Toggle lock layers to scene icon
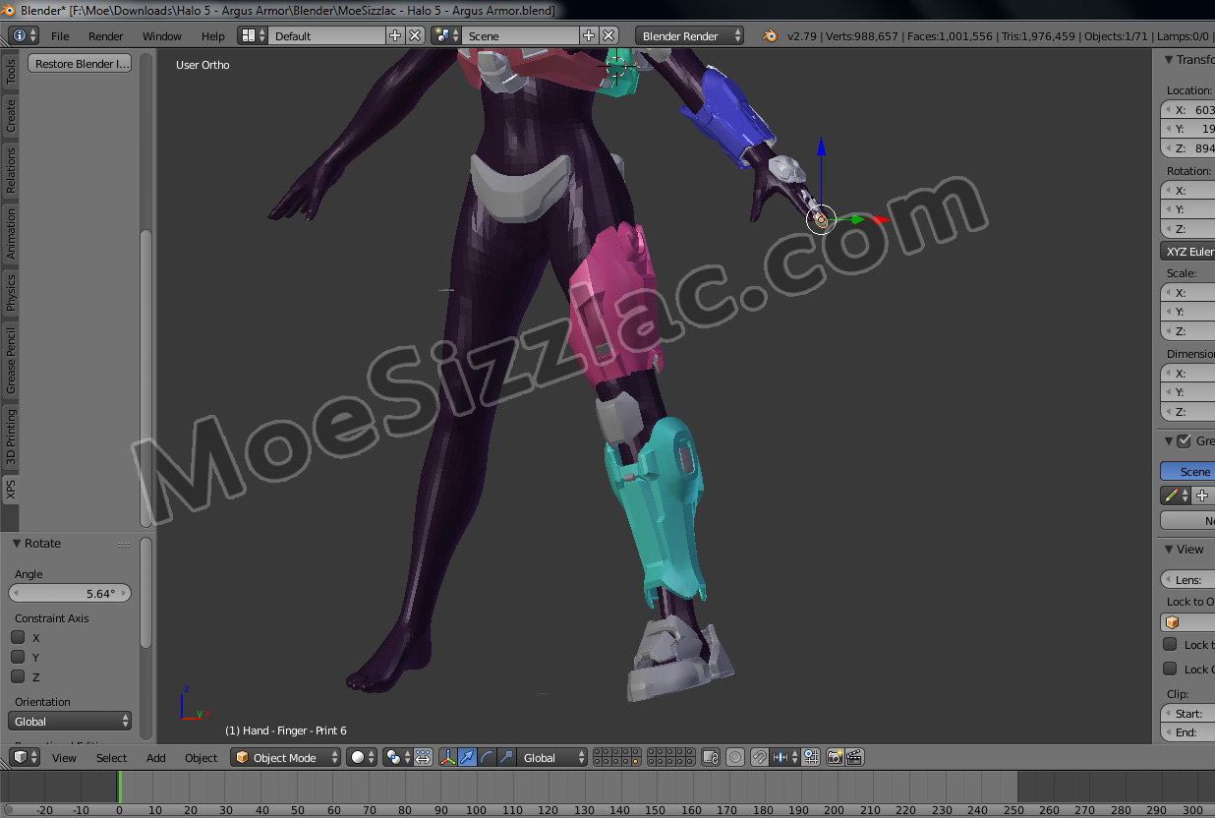This screenshot has width=1215, height=818. [712, 757]
